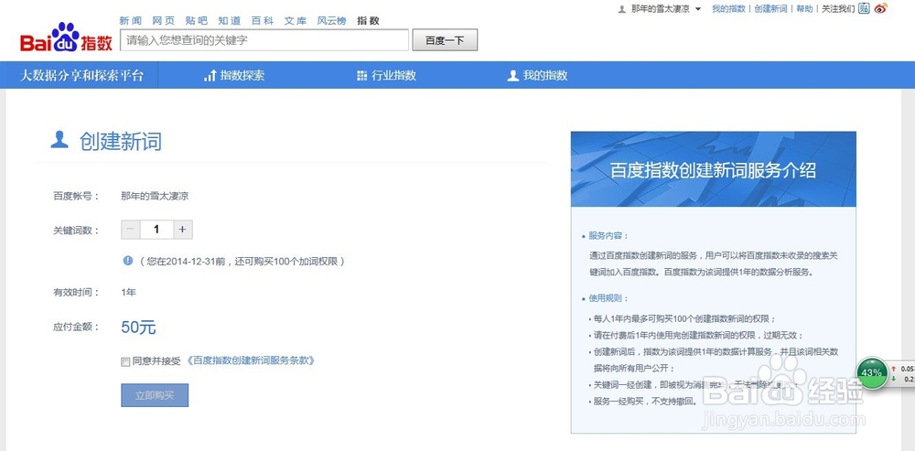Click the 服务内容 section heading

coord(608,236)
